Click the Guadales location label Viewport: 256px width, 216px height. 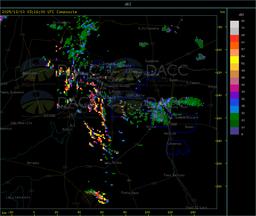click(152, 61)
